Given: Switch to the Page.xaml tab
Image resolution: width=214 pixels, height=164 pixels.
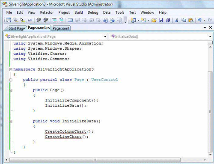Looking at the screenshot, I should click(61, 28).
